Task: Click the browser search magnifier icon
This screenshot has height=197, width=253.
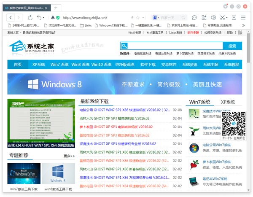Action: [183, 17]
